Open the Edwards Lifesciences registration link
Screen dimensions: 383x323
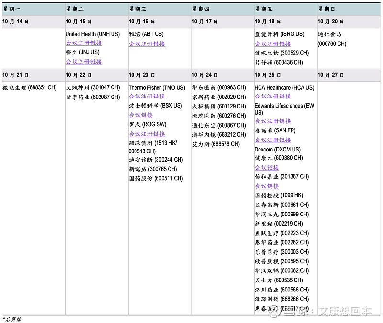click(x=273, y=121)
